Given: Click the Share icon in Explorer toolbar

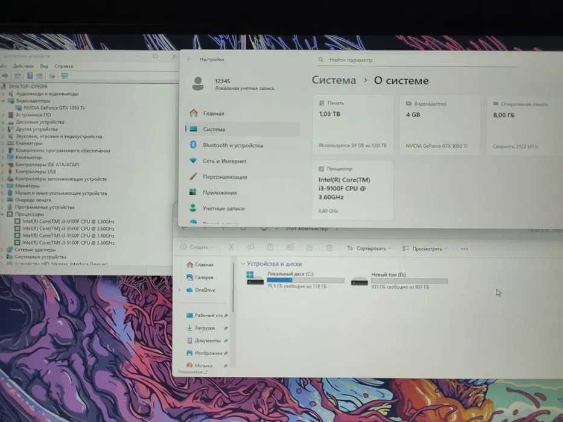Looking at the screenshot, I should tap(309, 247).
